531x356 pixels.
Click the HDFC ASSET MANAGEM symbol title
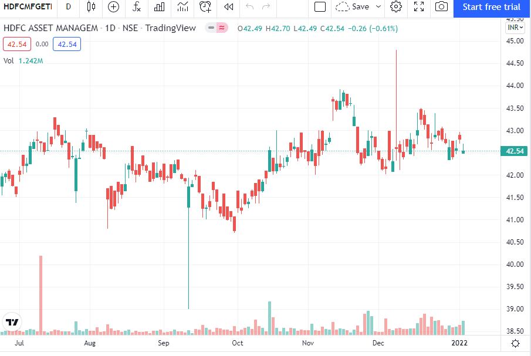click(x=50, y=28)
